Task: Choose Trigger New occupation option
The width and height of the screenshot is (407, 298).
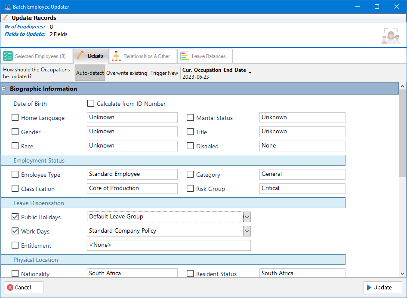Action: [x=164, y=73]
